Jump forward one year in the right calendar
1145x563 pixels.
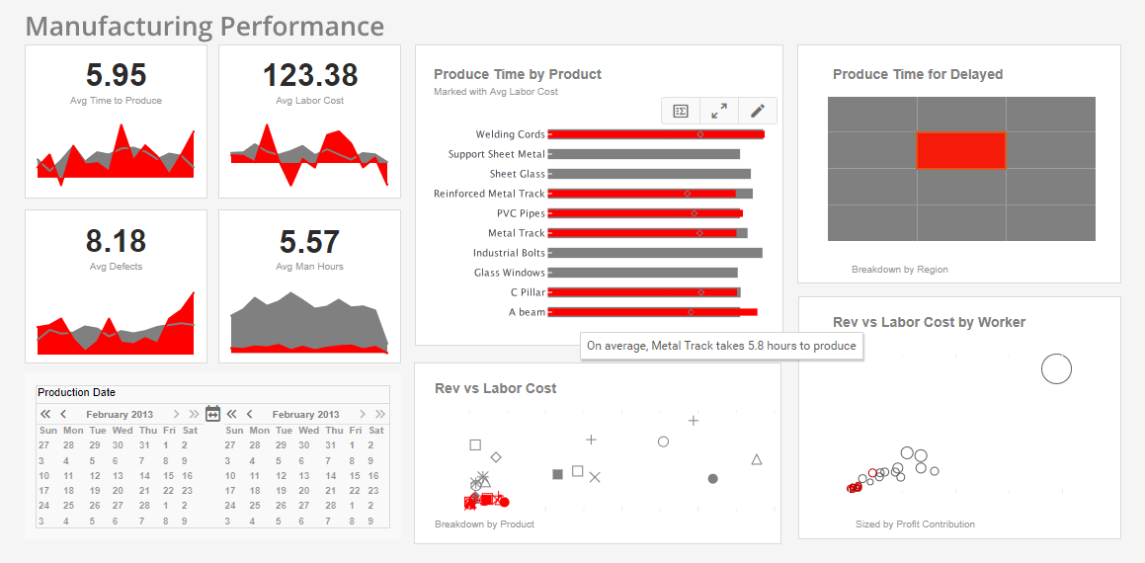click(x=379, y=414)
